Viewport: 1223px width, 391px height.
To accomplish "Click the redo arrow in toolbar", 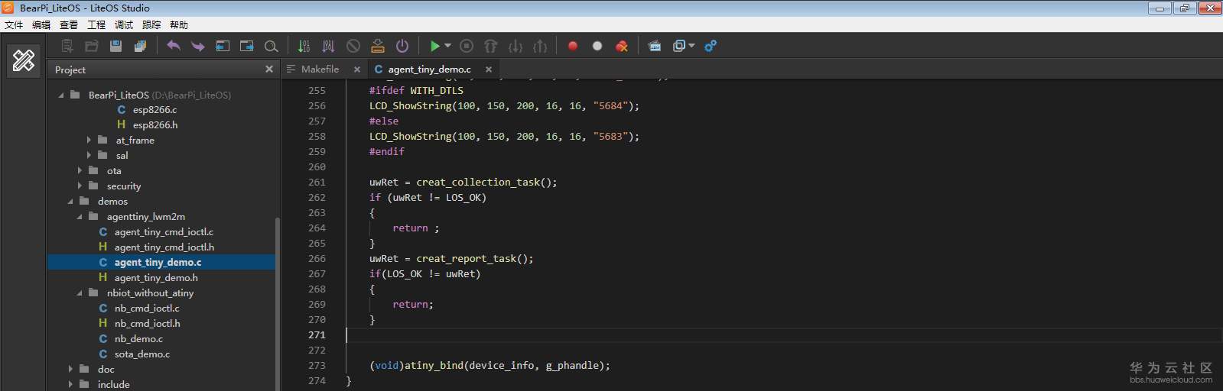I will coord(198,46).
